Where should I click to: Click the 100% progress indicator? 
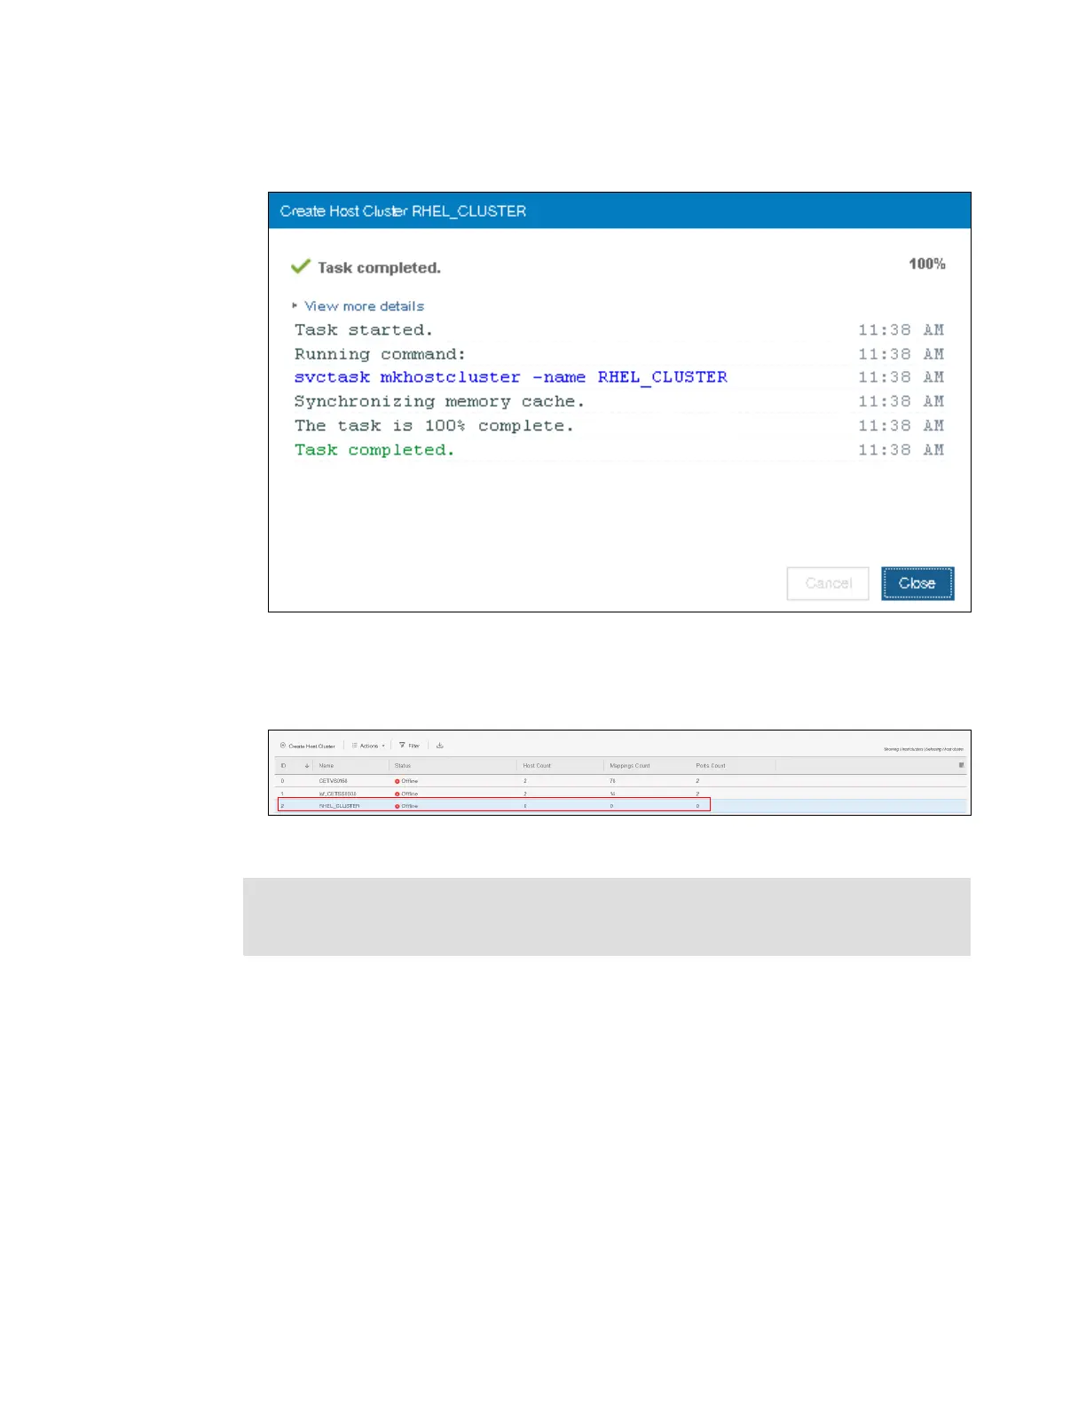pos(927,264)
